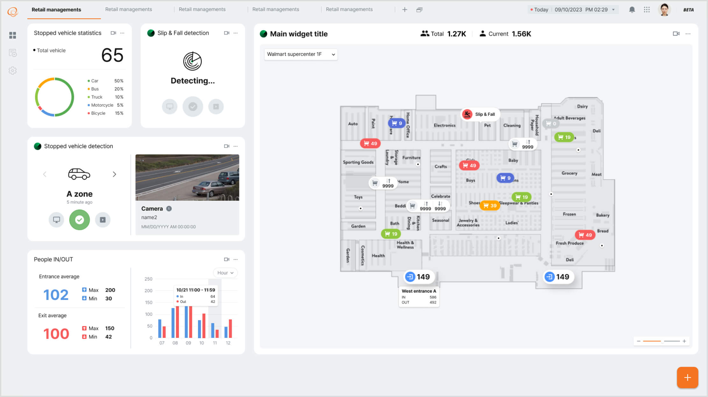Open settings gear in left sidebar
Screen dimensions: 708x397
point(13,70)
